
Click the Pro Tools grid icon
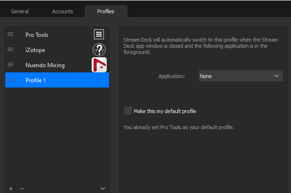pyautogui.click(x=99, y=35)
